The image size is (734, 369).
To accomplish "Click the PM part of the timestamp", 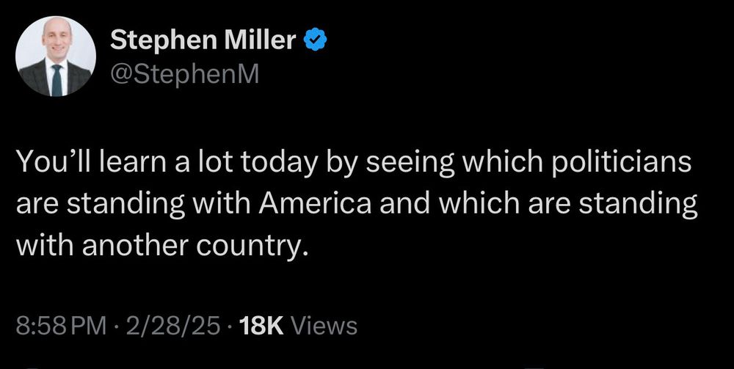I will 92,326.
